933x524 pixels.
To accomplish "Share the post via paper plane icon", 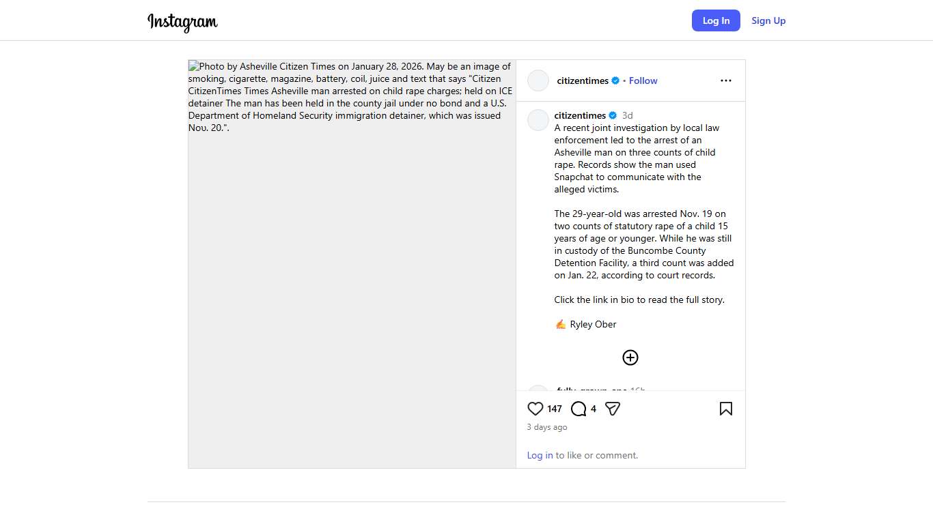I will point(613,409).
